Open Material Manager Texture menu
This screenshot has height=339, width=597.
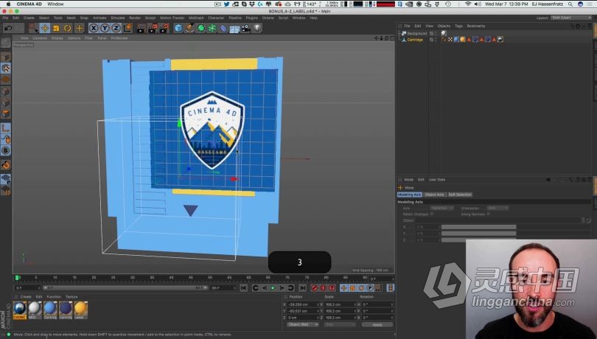71,297
